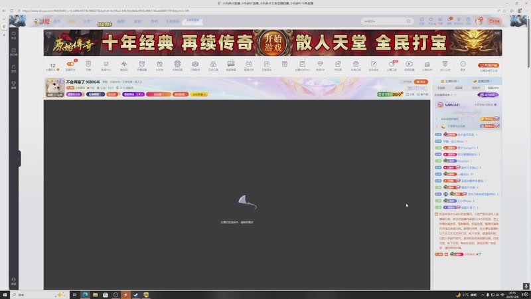531x299 pixels.
Task: Click the 12 主播积分 score indicator
Action: [x=52, y=66]
